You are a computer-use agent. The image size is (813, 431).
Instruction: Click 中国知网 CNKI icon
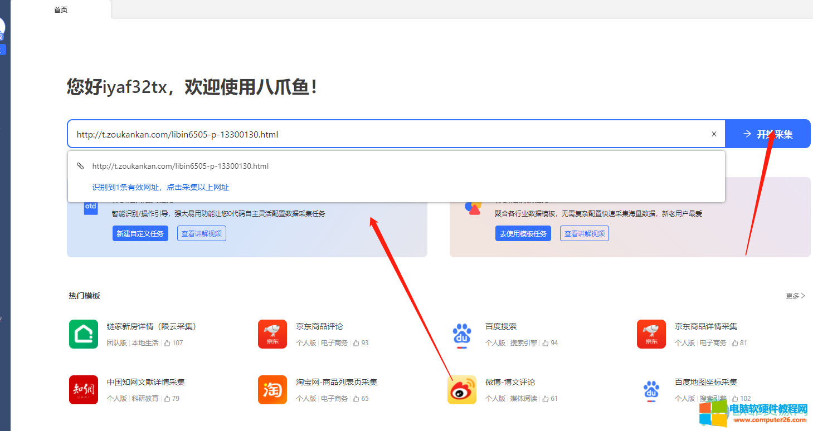(x=84, y=390)
